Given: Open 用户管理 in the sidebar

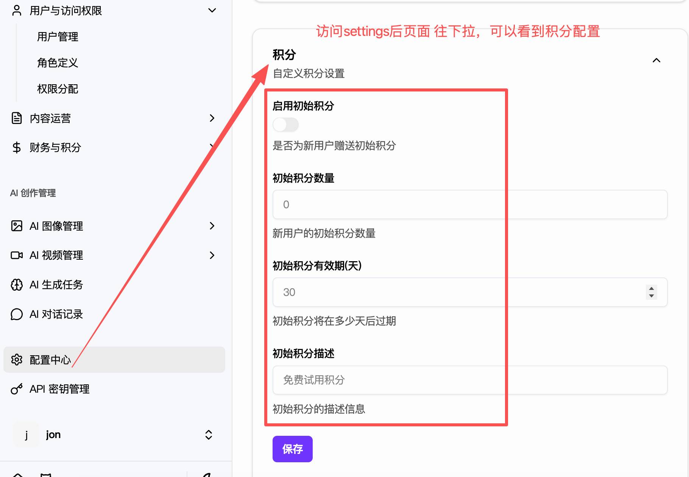Looking at the screenshot, I should click(x=58, y=37).
